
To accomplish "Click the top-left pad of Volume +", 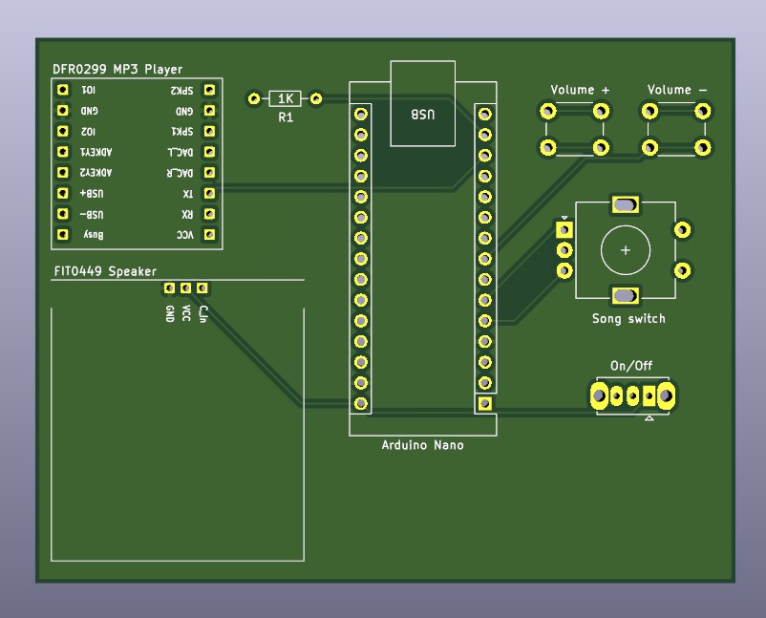I will [548, 111].
